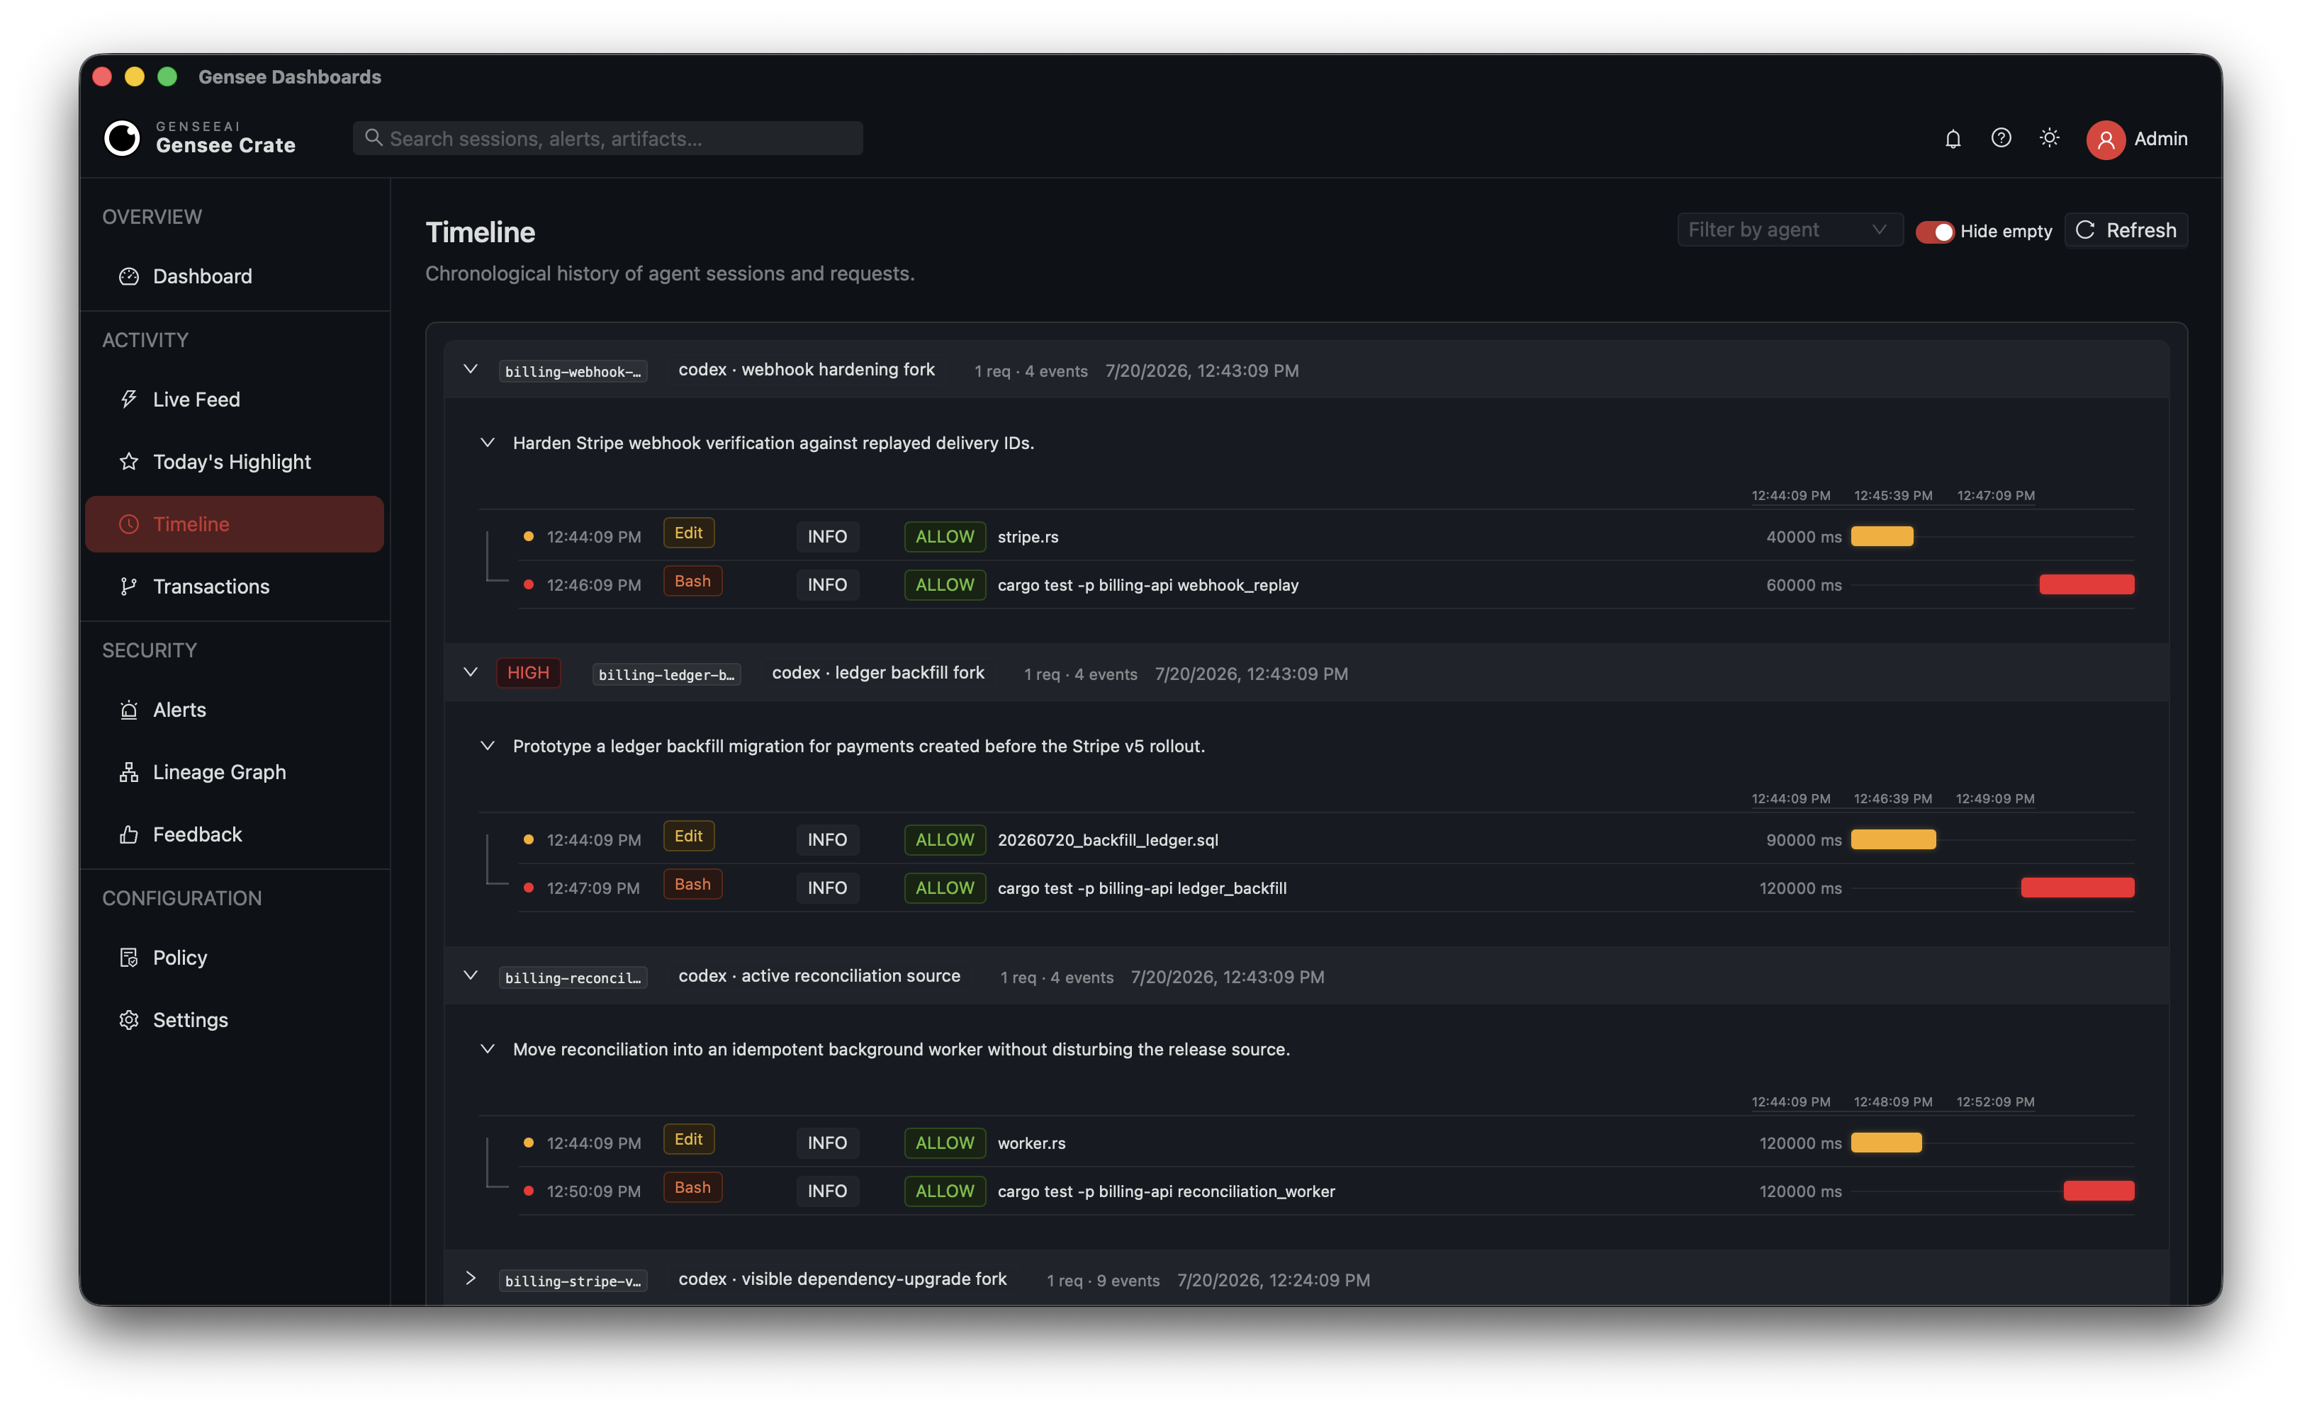Click the red duration bar for webhook_replay test
Screen dimensions: 2302x1411
tap(2087, 584)
